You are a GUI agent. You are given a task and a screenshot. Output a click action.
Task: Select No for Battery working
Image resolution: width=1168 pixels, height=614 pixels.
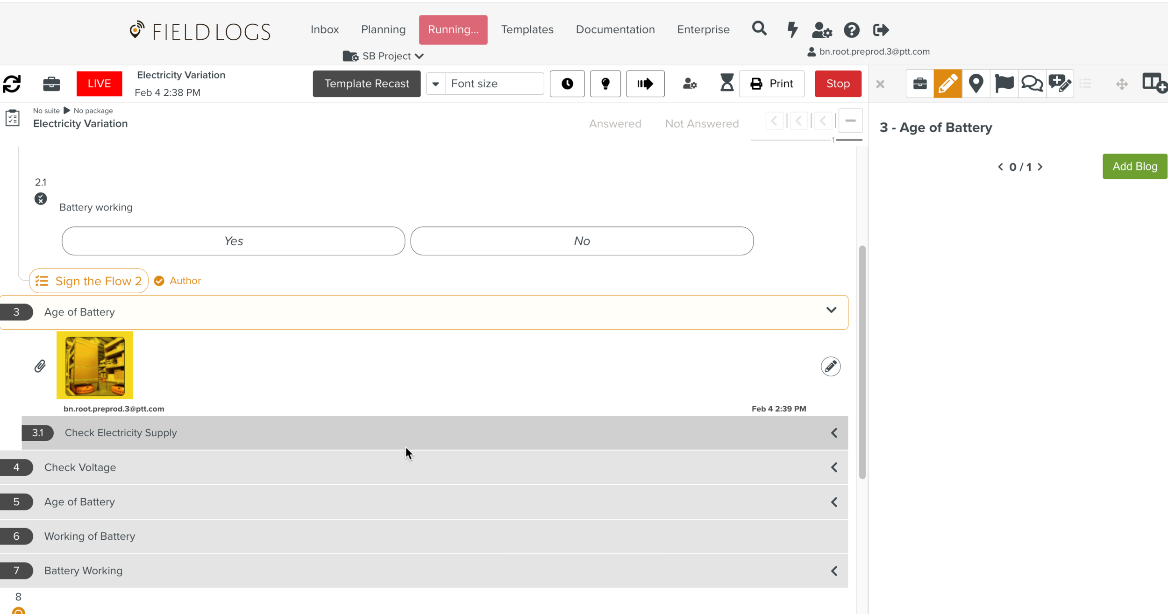pos(582,241)
